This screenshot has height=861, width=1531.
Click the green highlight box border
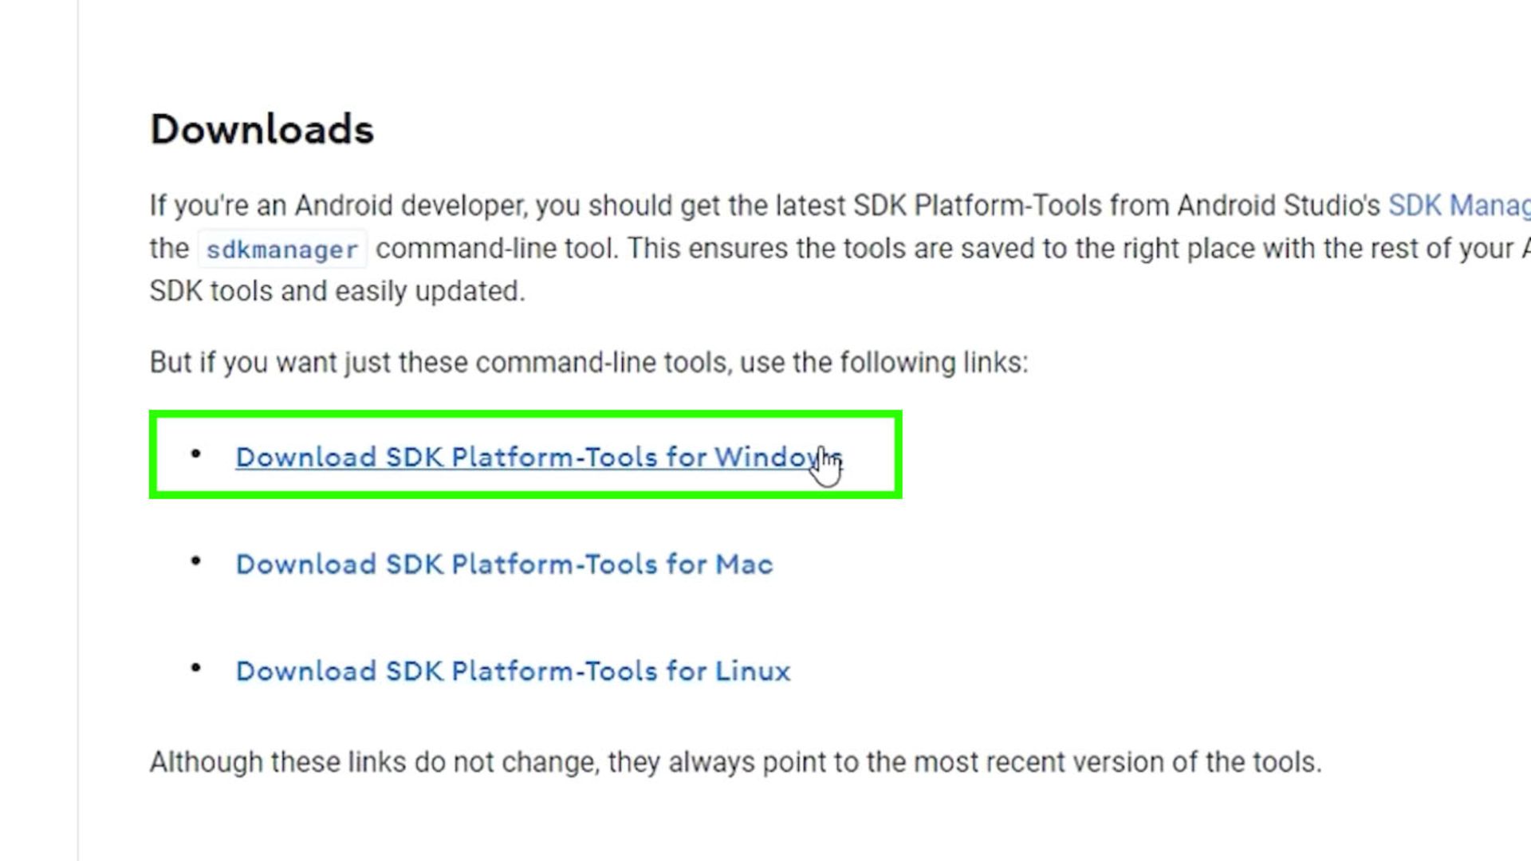[x=525, y=415]
